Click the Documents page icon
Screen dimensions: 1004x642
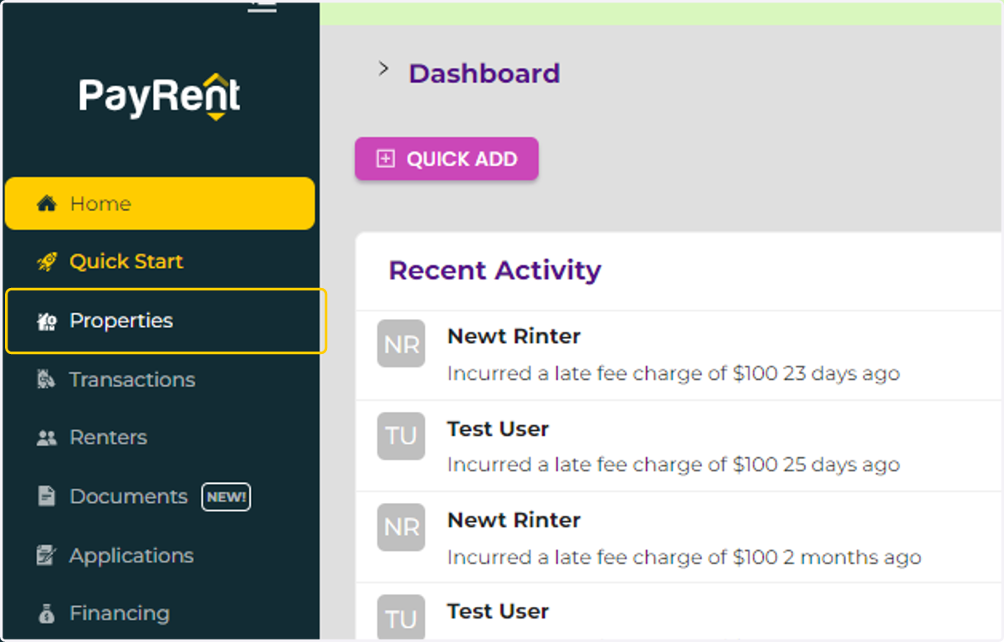click(47, 496)
